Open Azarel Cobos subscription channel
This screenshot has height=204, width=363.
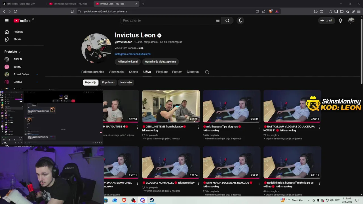[22, 74]
